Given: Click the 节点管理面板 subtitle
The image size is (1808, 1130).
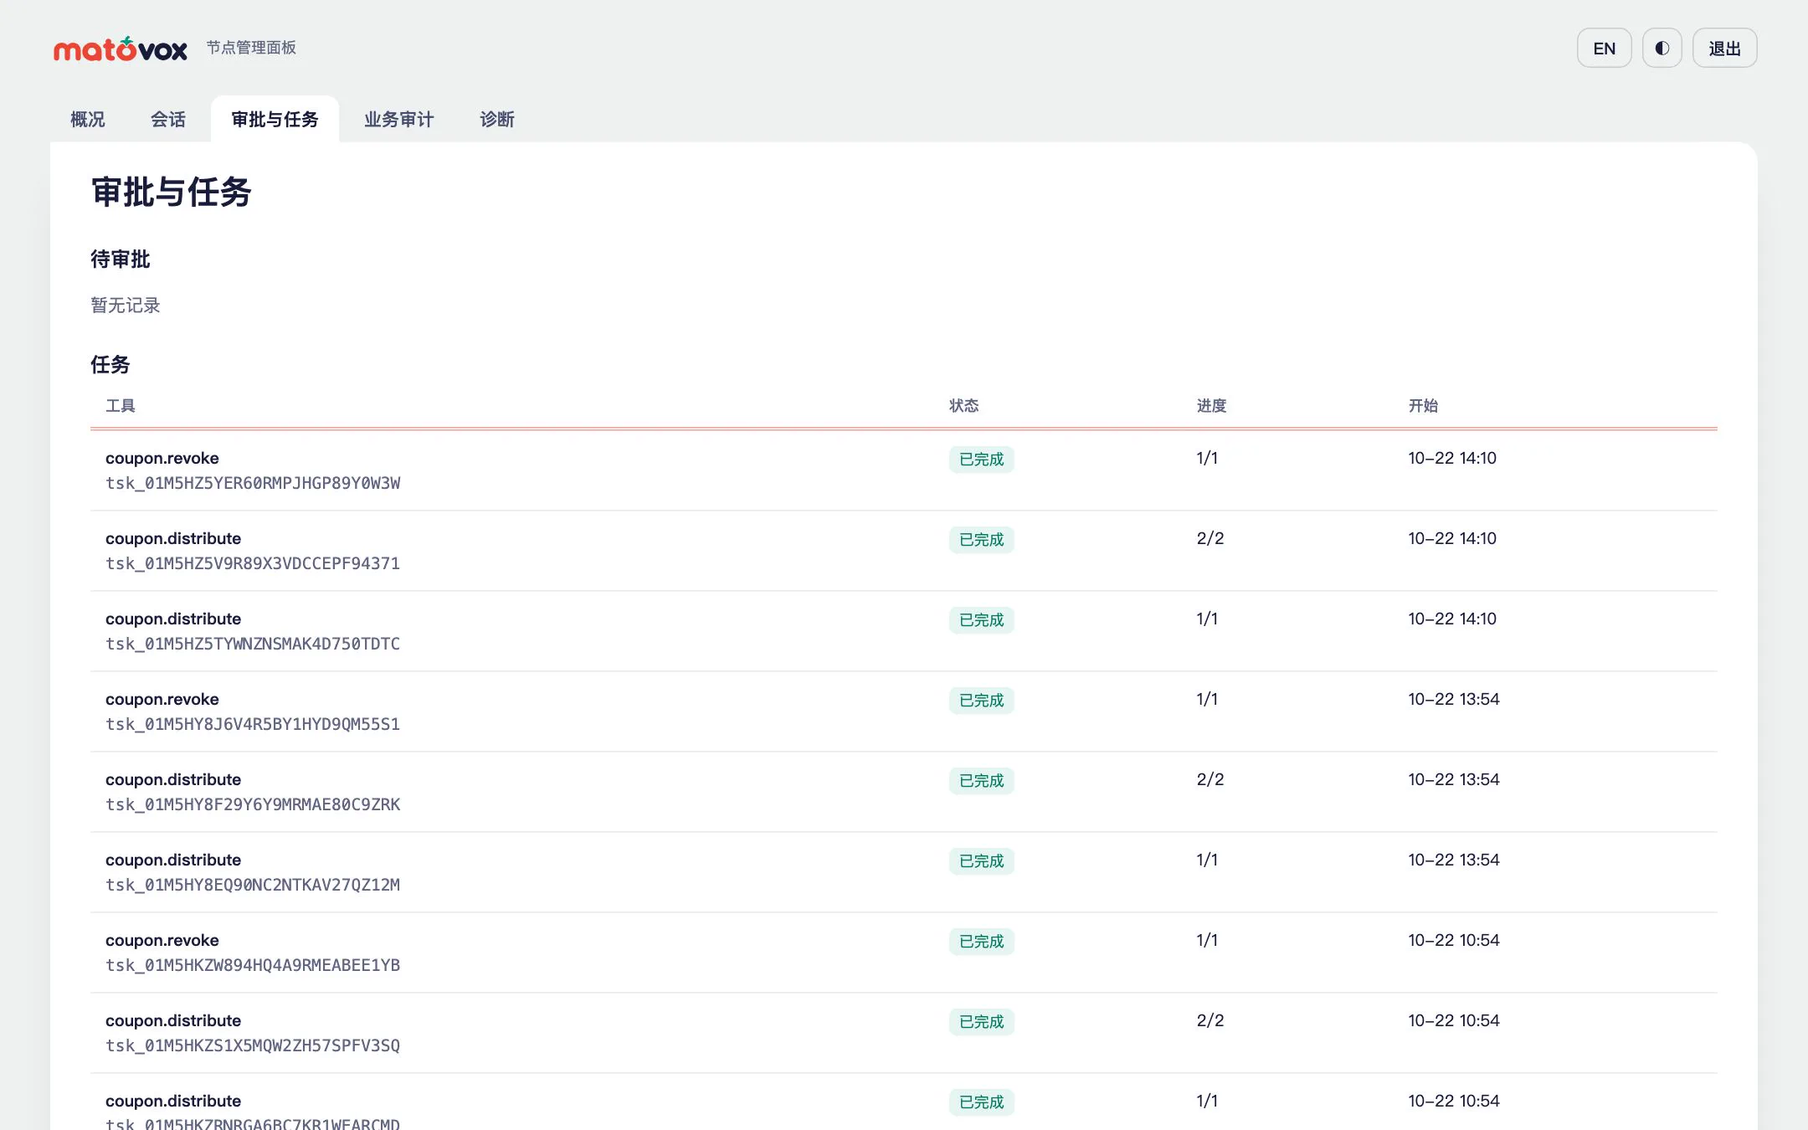Looking at the screenshot, I should 251,48.
